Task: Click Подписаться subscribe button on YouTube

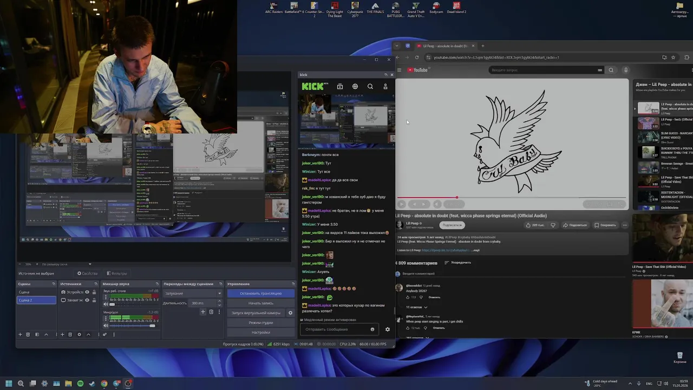Action: click(x=452, y=225)
